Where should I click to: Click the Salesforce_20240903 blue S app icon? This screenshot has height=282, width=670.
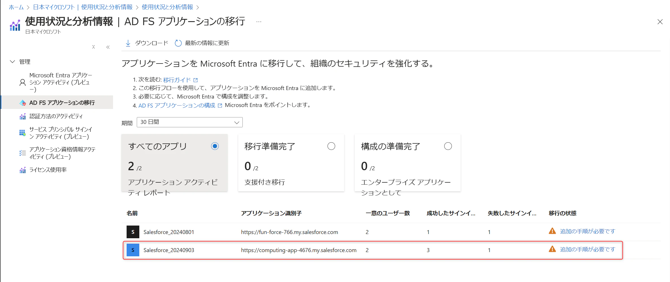133,250
